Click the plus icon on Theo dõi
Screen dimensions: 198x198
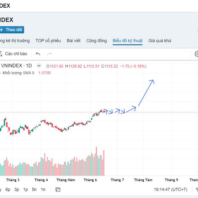click(x=1, y=30)
